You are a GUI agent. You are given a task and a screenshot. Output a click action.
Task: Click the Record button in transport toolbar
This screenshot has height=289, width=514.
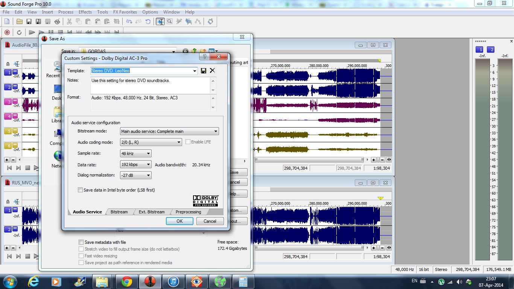pyautogui.click(x=7, y=32)
